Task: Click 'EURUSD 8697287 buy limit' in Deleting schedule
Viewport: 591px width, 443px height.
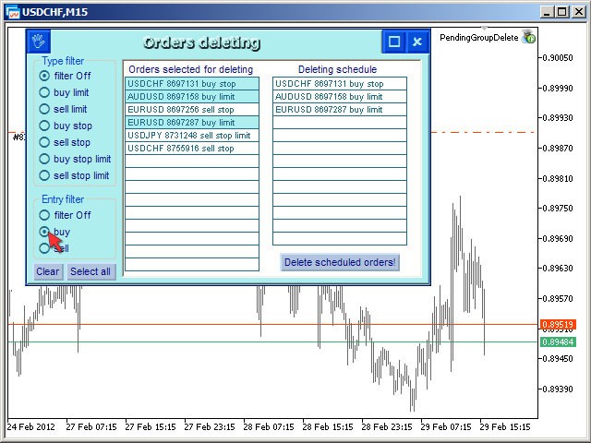Action: 340,110
